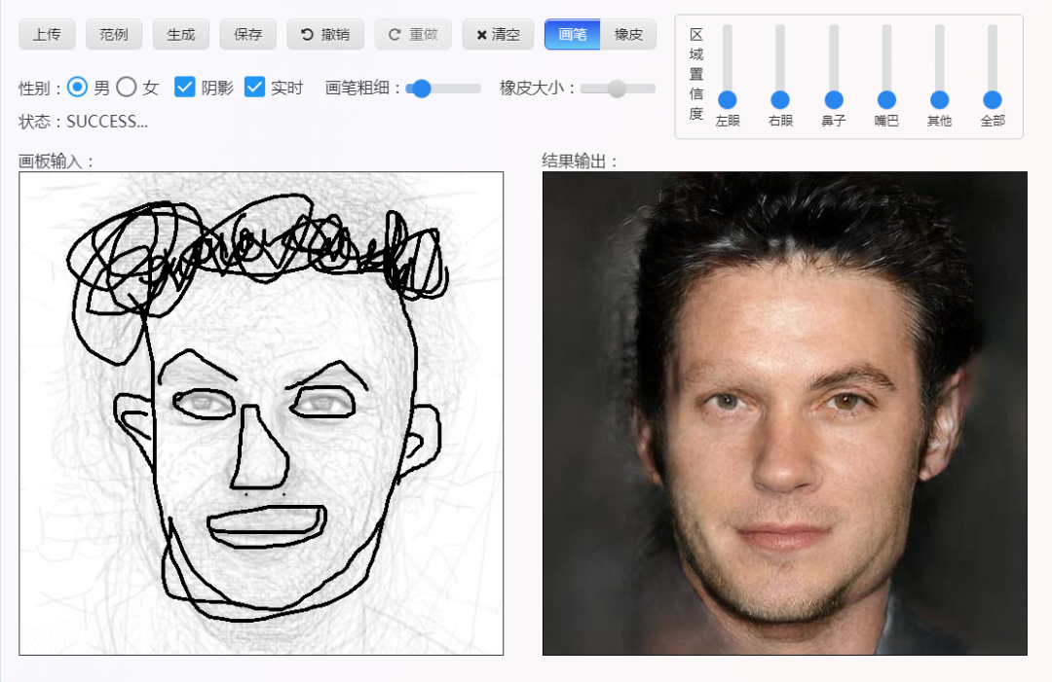Click the generated face output image
Image resolution: width=1052 pixels, height=682 pixels.
click(784, 413)
